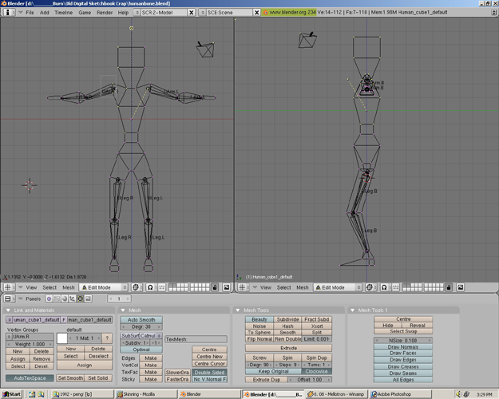This screenshot has width=499, height=399.
Task: Open the Object context panels icon
Action: tap(73, 298)
